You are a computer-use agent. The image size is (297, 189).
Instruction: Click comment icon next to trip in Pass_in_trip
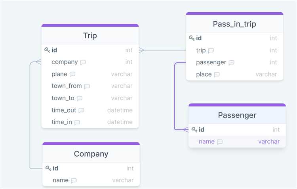click(211, 51)
